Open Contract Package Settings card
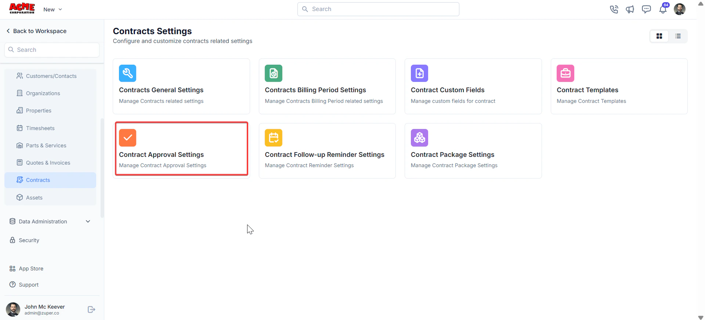Viewport: 705px width, 320px height. (x=473, y=151)
